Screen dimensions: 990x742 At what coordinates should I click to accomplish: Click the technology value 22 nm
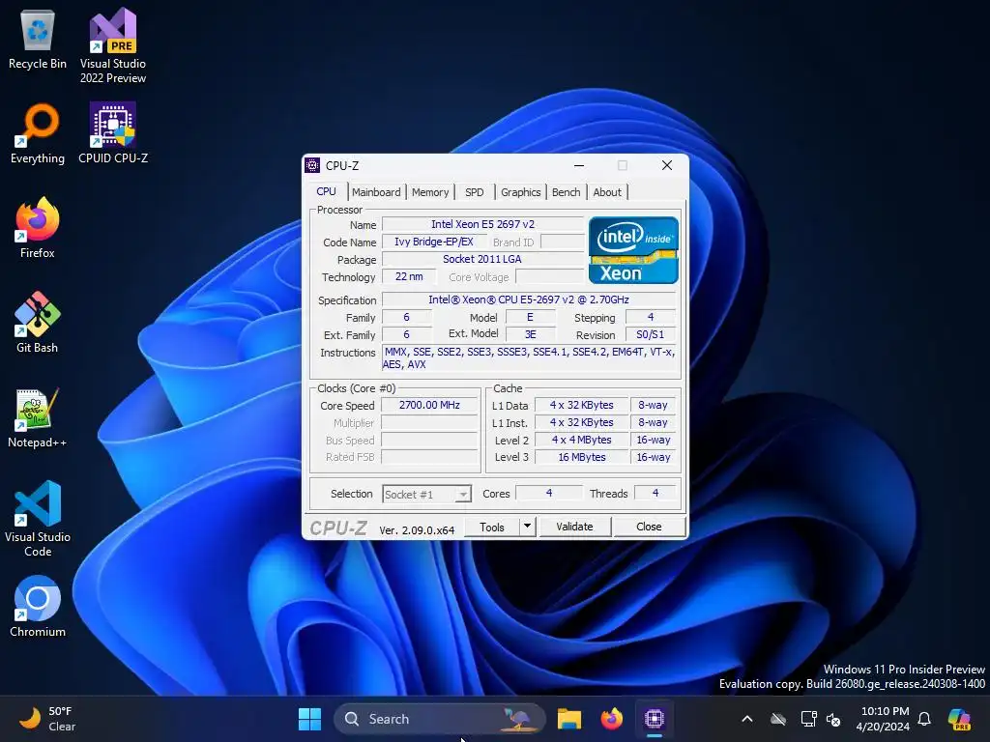tap(409, 276)
